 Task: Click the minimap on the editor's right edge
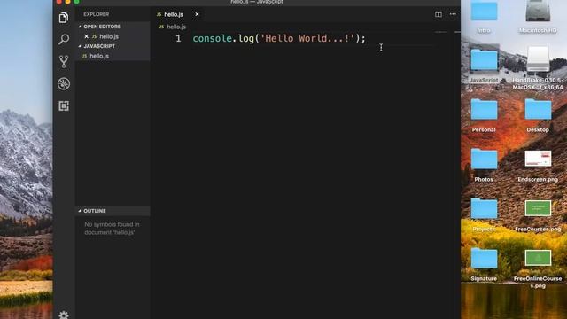[x=440, y=33]
